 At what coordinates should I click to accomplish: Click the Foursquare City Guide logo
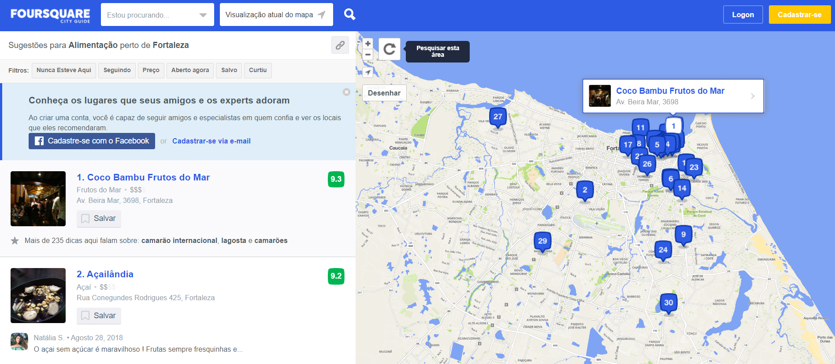click(x=50, y=15)
